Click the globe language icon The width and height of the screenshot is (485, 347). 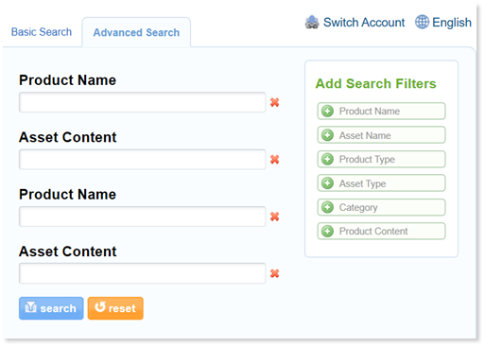pyautogui.click(x=422, y=22)
